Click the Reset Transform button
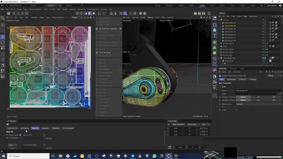283x159 pixels. 178,125
